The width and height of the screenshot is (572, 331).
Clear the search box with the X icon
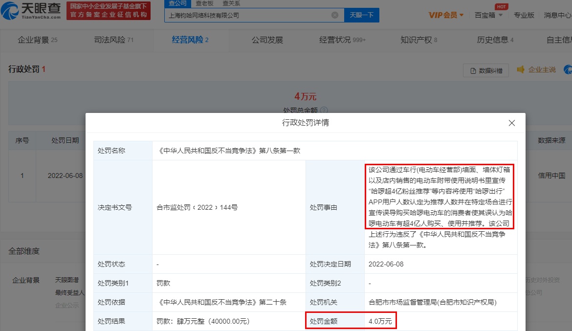coord(335,15)
